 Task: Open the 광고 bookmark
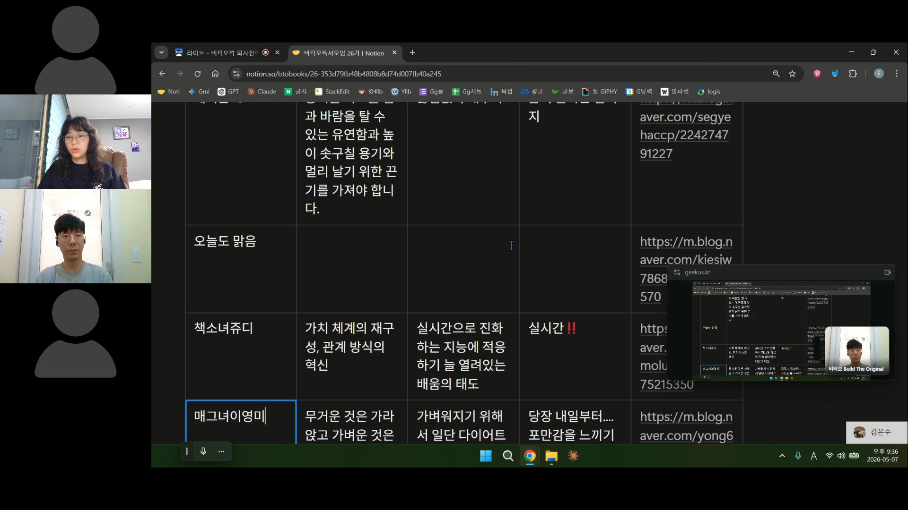click(x=532, y=92)
